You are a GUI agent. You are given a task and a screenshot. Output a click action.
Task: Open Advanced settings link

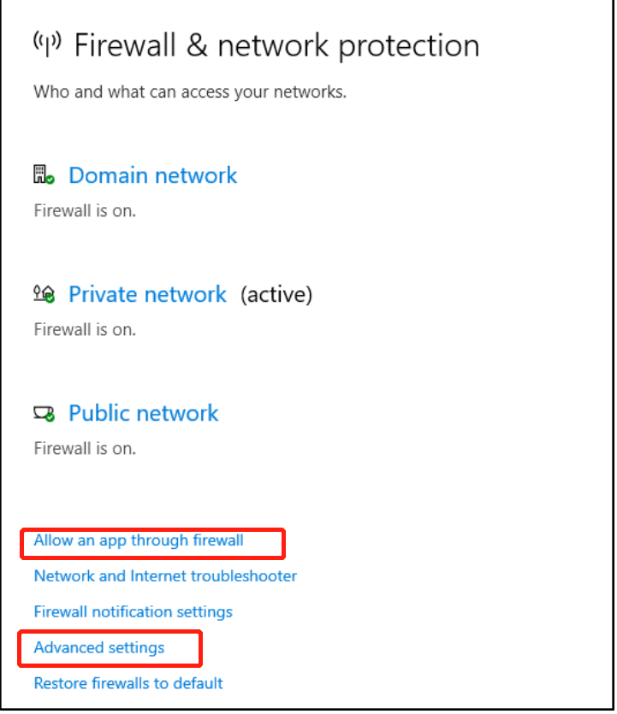pyautogui.click(x=99, y=647)
